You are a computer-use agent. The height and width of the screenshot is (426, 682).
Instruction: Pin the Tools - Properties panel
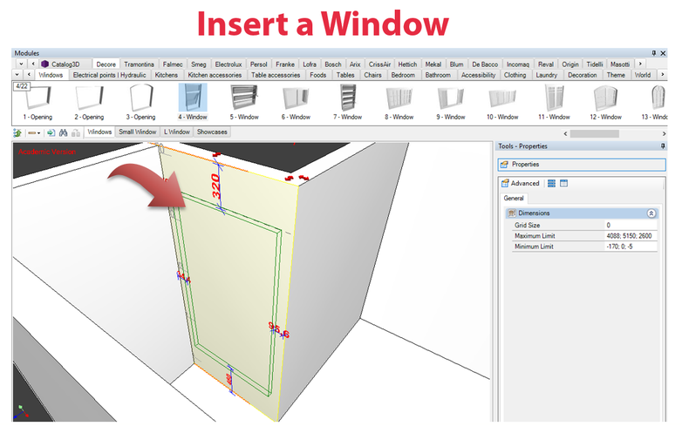click(x=665, y=145)
